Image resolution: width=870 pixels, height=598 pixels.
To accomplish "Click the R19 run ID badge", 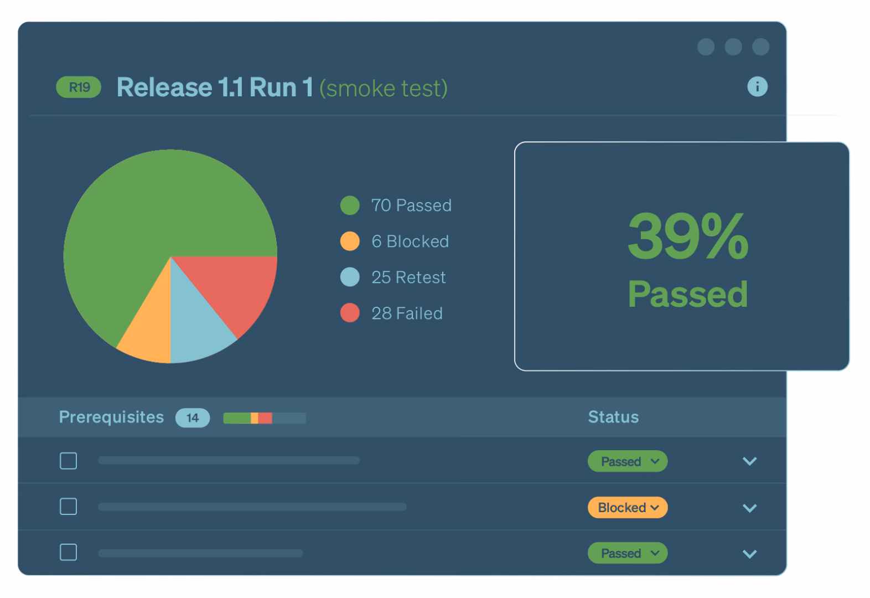I will [x=79, y=87].
